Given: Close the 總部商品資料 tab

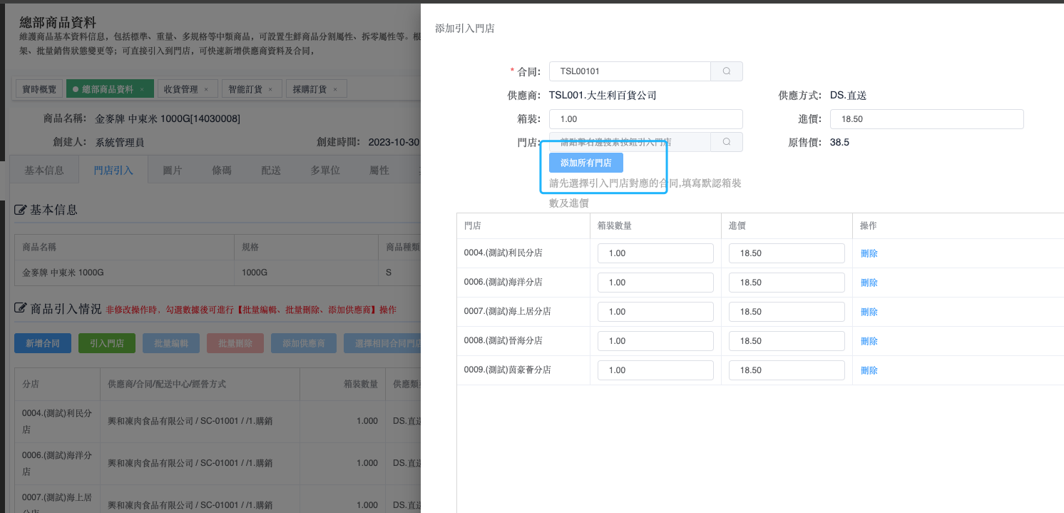Looking at the screenshot, I should coord(142,89).
